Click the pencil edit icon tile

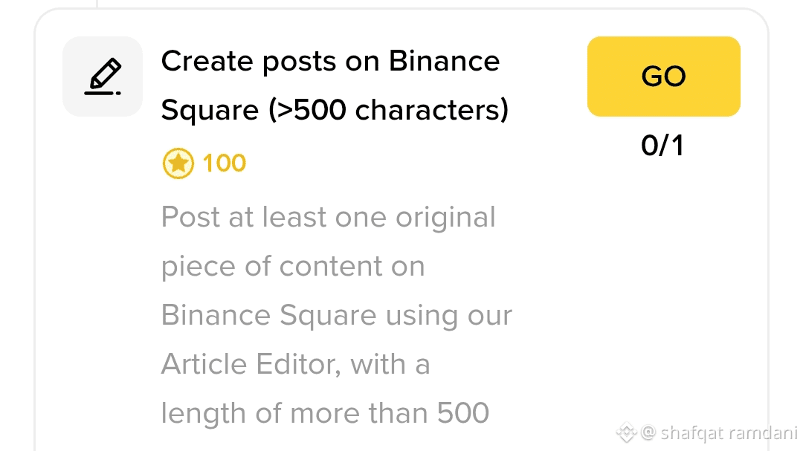coord(103,77)
